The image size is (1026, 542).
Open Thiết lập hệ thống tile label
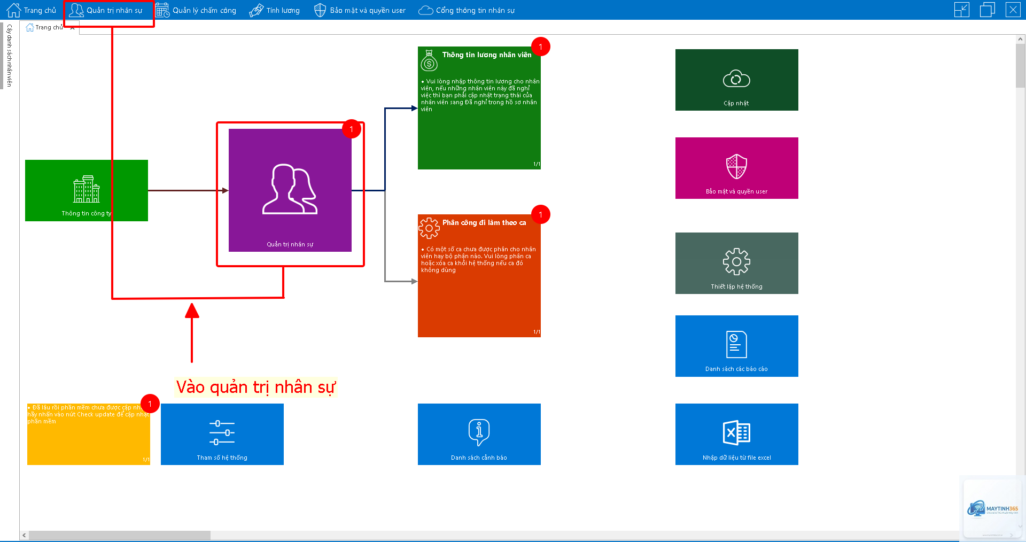(x=736, y=287)
